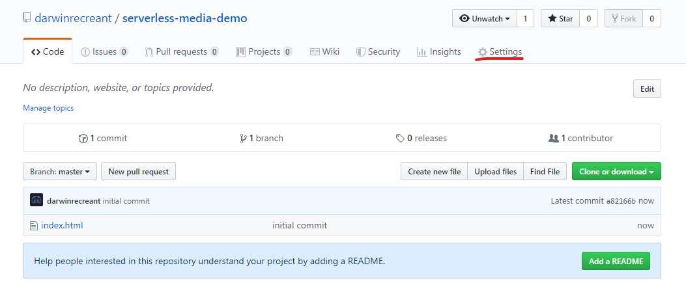Click the index.html file icon
Viewport: 686px width, 298px height.
[x=33, y=226]
